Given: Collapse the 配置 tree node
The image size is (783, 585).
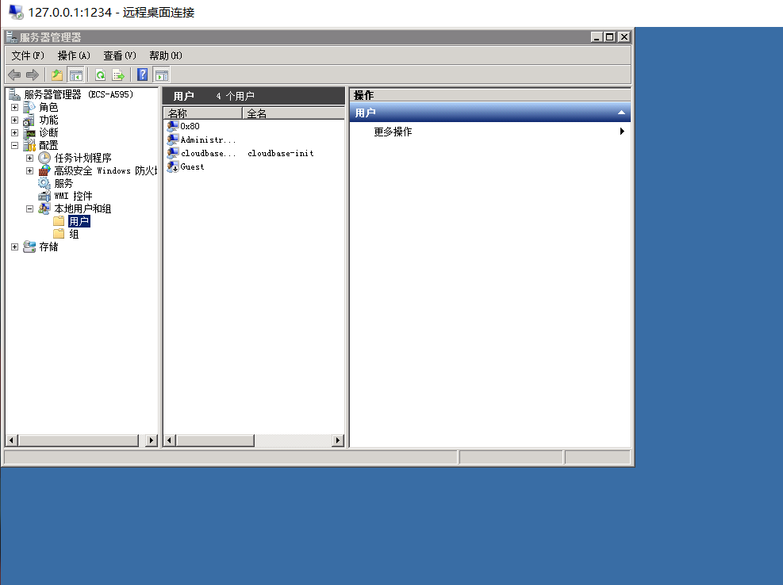Looking at the screenshot, I should pyautogui.click(x=14, y=146).
